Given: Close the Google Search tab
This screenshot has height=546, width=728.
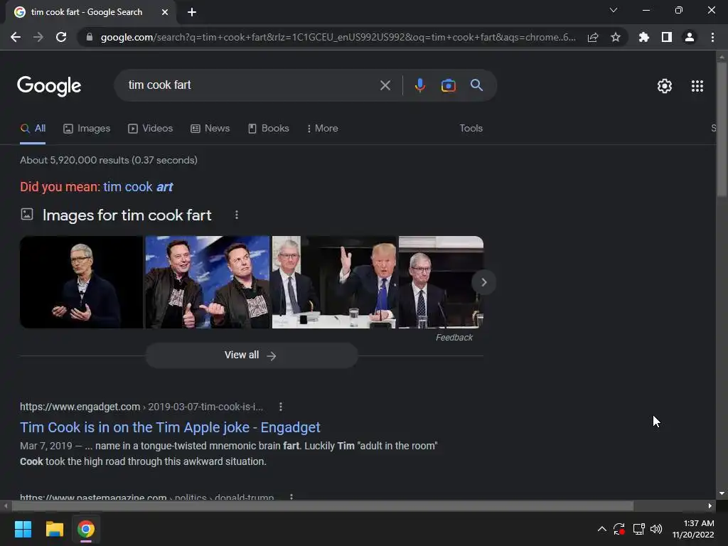Looking at the screenshot, I should pyautogui.click(x=165, y=12).
